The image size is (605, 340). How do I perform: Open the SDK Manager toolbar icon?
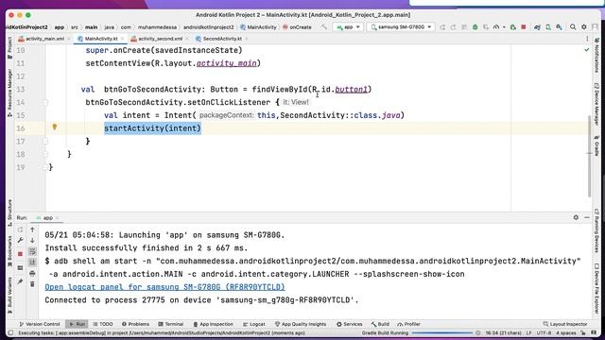click(559, 27)
